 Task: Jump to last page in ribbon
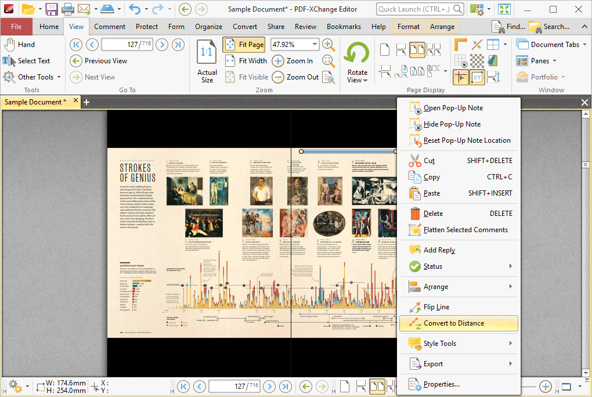coord(178,45)
